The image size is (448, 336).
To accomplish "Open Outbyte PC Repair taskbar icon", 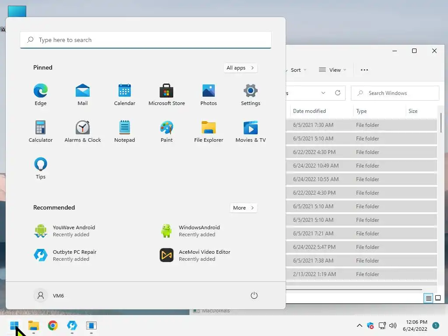I will click(72, 325).
